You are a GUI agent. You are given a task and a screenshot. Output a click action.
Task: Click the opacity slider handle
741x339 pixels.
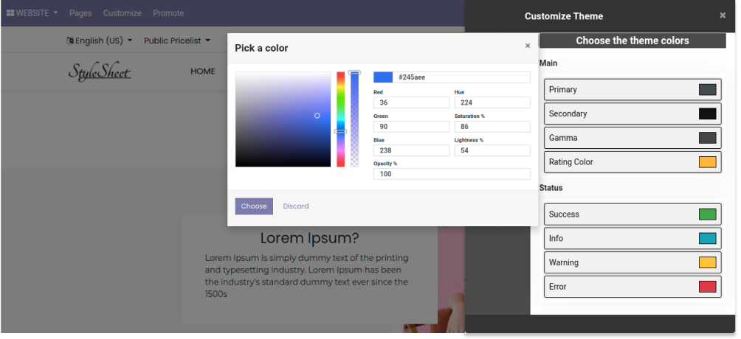pyautogui.click(x=354, y=72)
